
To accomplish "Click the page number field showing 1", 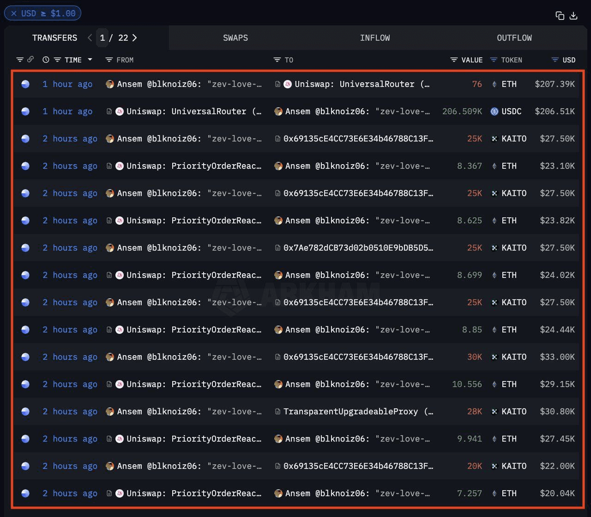I will (x=103, y=38).
